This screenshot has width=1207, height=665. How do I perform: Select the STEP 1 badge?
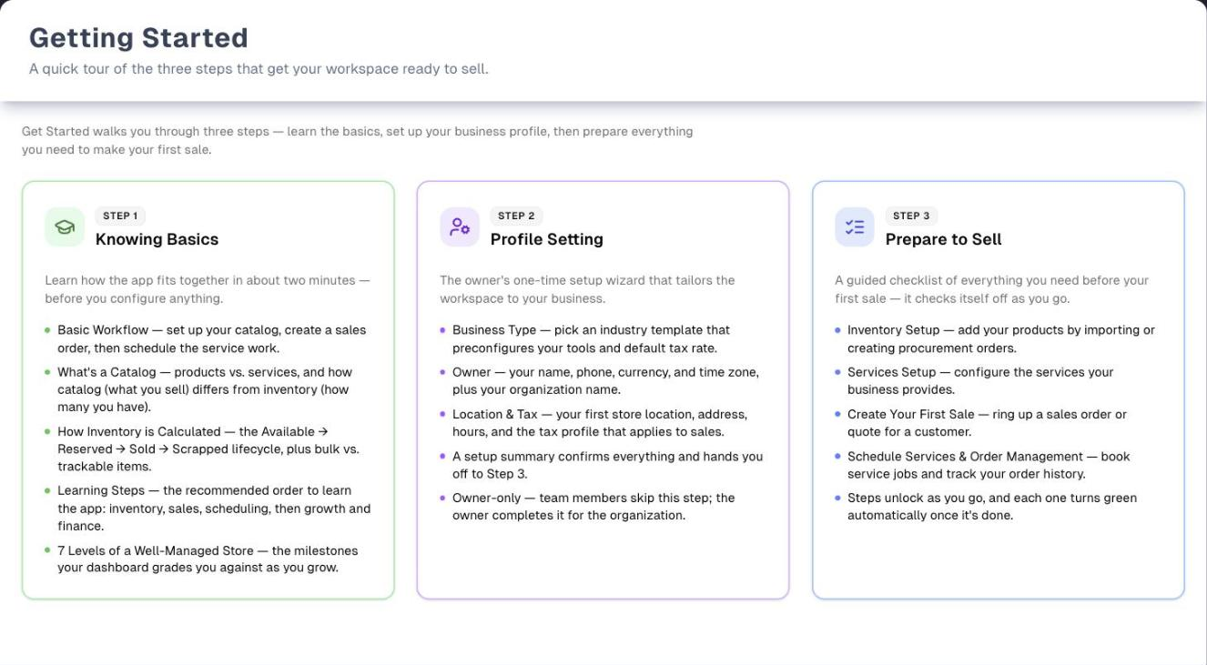point(120,217)
